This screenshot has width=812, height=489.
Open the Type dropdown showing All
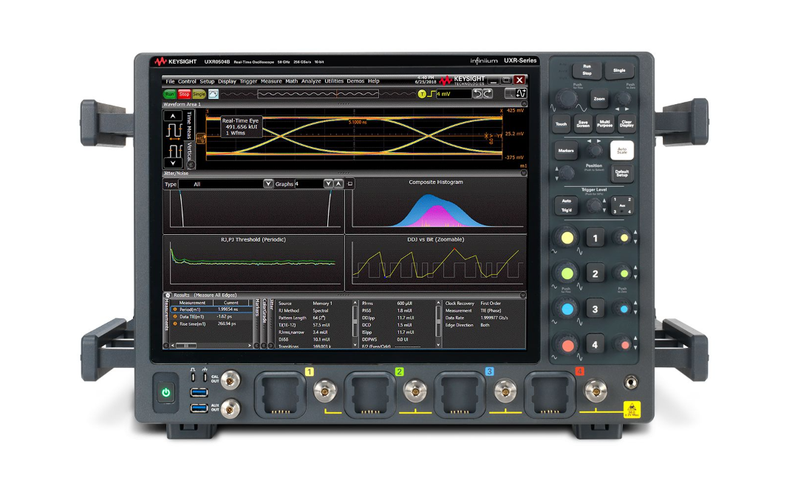pos(268,183)
